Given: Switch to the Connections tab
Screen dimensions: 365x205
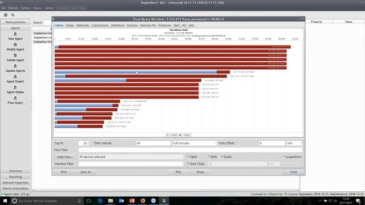Looking at the screenshot, I should click(x=100, y=25).
